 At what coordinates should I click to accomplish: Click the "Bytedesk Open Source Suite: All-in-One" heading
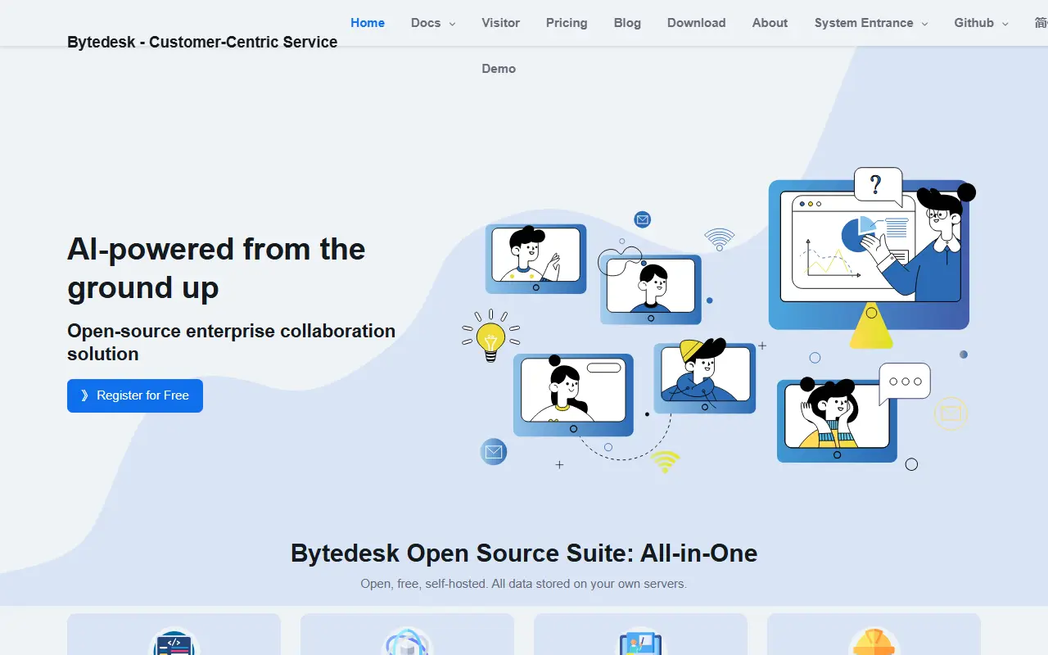(x=524, y=553)
